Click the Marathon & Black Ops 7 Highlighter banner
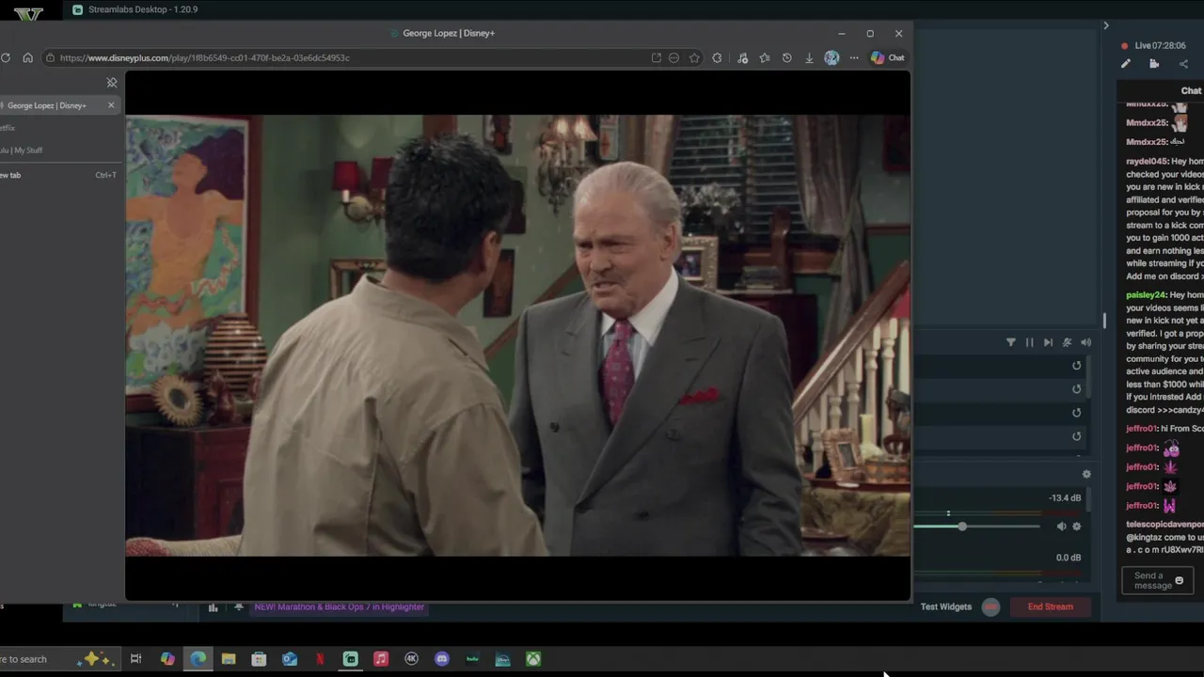 339,606
